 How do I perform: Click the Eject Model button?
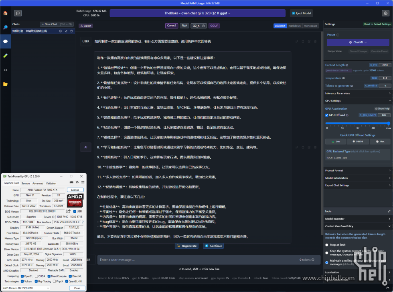click(302, 13)
